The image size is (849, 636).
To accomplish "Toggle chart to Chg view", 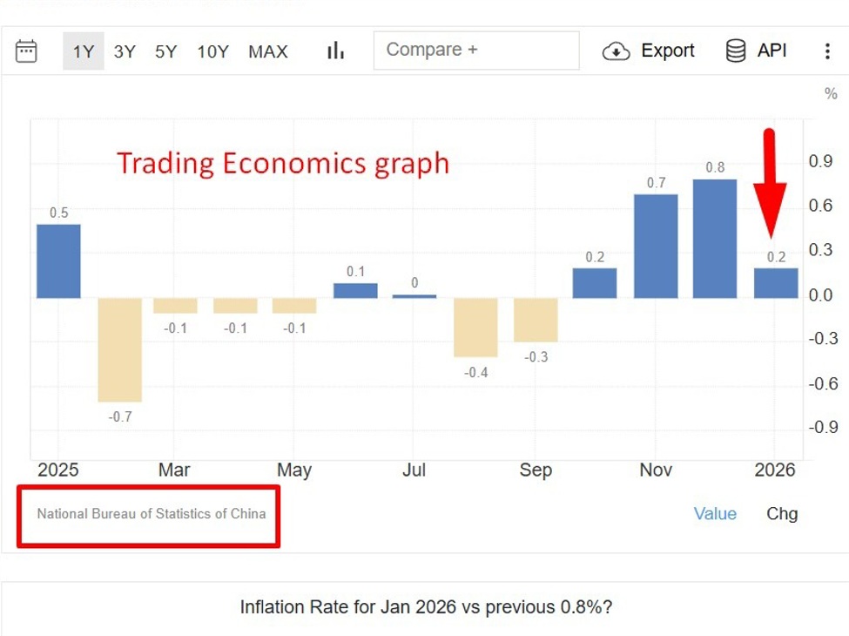I will click(781, 514).
